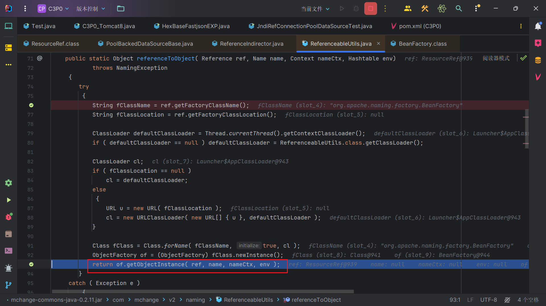Viewport: 546px width, 306px height.
Task: Stop the running process with red square
Action: click(371, 9)
